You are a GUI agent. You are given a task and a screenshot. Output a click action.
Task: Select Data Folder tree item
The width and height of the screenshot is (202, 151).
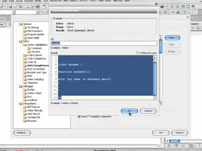[33, 38]
